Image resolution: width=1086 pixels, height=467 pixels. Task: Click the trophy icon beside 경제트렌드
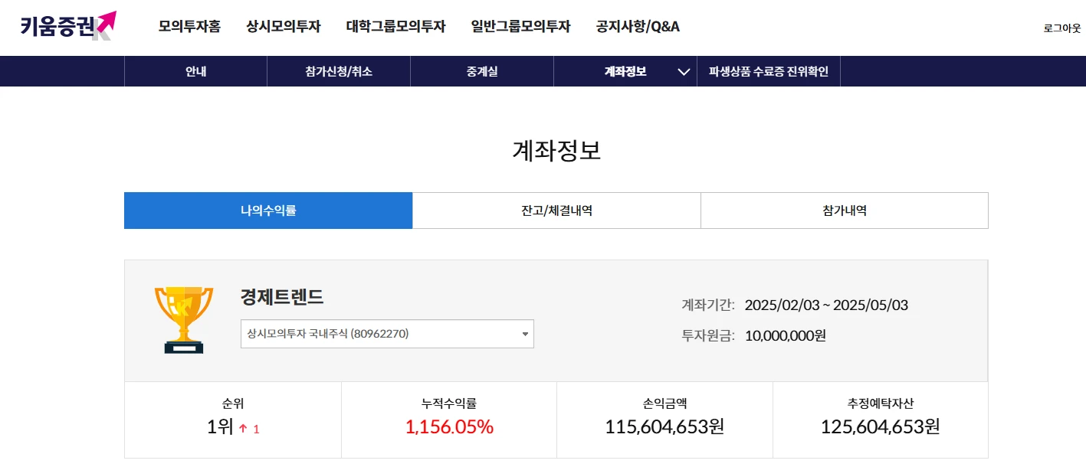[x=184, y=317]
